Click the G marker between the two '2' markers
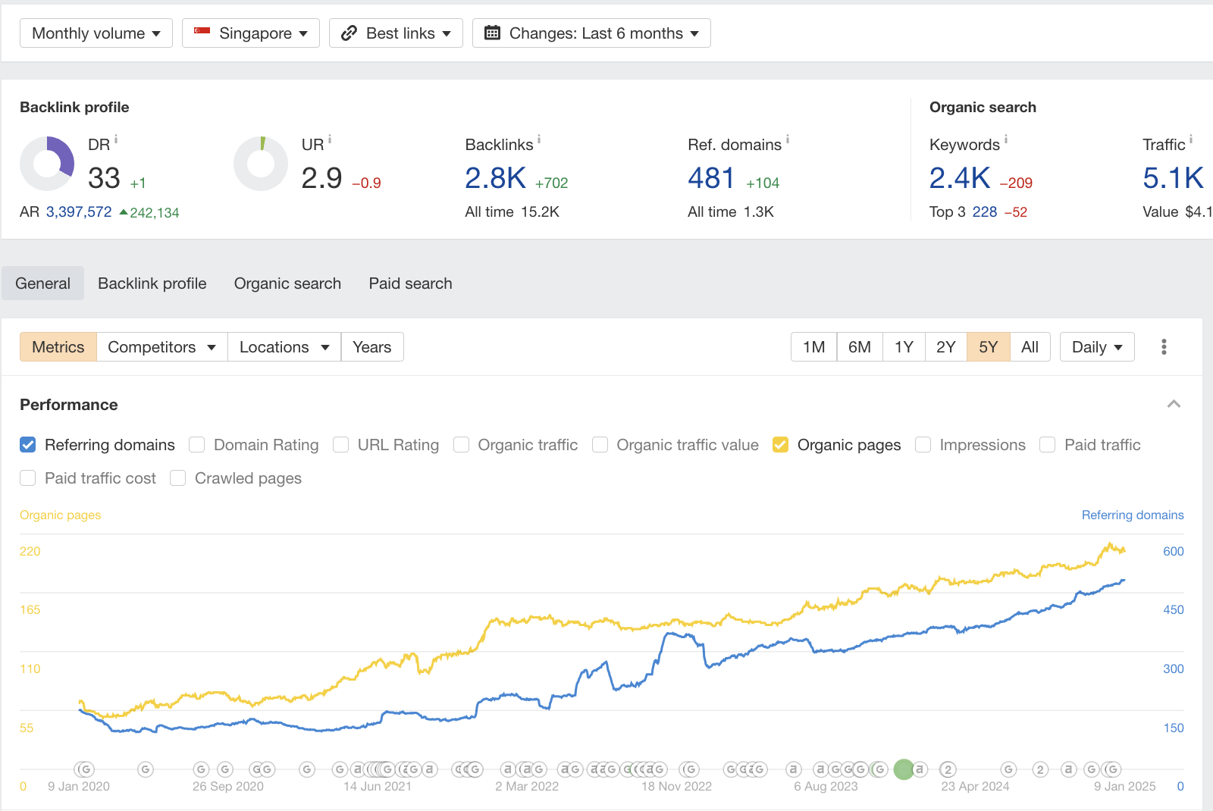The height and width of the screenshot is (811, 1213). click(1008, 769)
